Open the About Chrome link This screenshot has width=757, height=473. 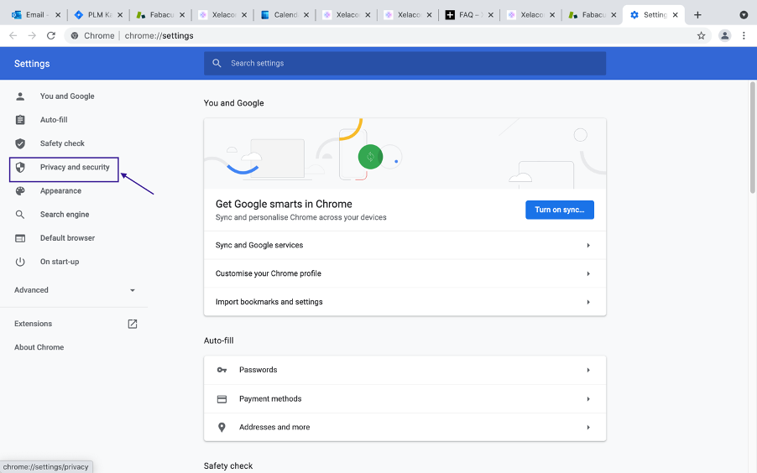point(39,347)
